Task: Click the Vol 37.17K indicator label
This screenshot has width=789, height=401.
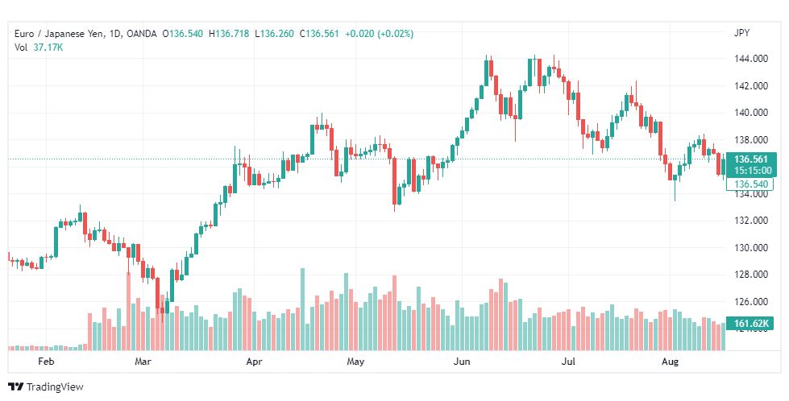Action: 38,48
